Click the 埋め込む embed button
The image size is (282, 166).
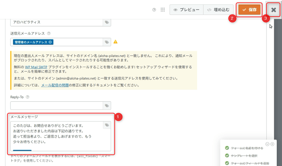pyautogui.click(x=218, y=10)
